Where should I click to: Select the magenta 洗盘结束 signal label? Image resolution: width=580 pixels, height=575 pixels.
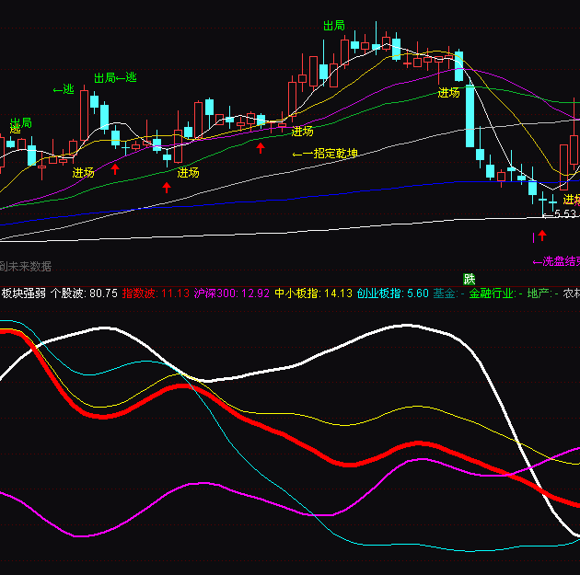click(556, 262)
